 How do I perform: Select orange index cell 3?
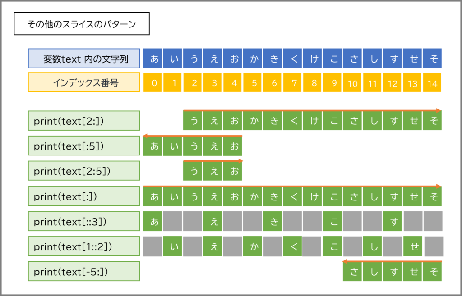[213, 82]
